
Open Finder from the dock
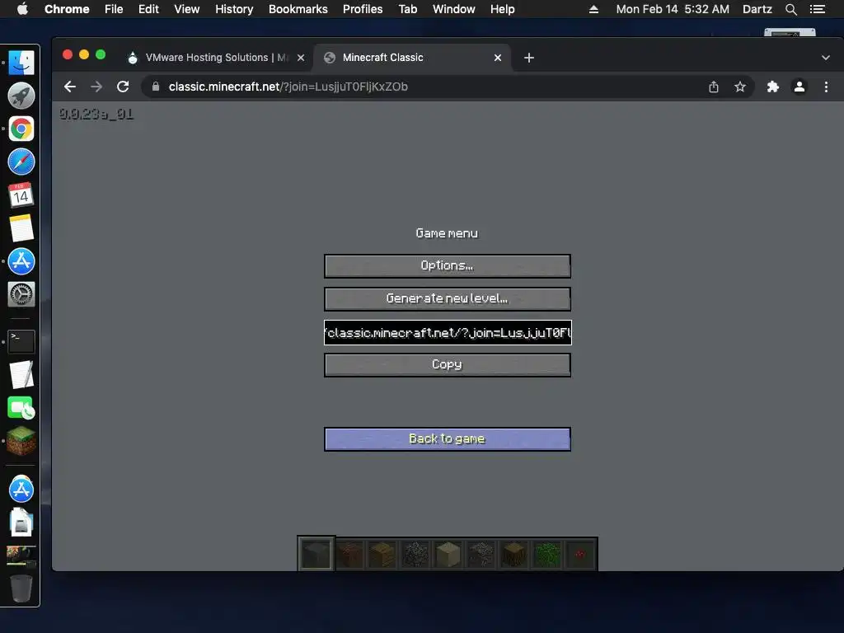tap(21, 63)
